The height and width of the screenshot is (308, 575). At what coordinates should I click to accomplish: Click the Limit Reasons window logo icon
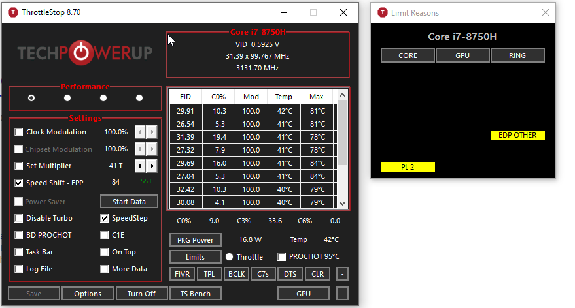383,13
